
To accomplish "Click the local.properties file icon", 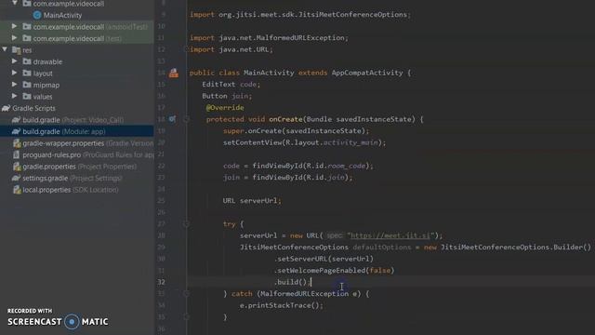I will (x=17, y=190).
